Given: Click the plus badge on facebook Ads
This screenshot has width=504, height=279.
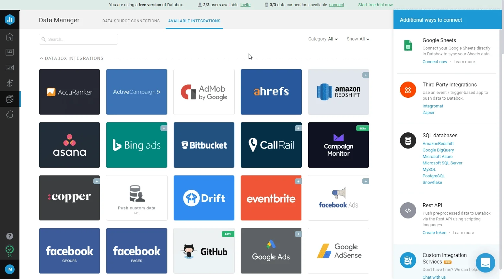Looking at the screenshot, I should (x=366, y=181).
